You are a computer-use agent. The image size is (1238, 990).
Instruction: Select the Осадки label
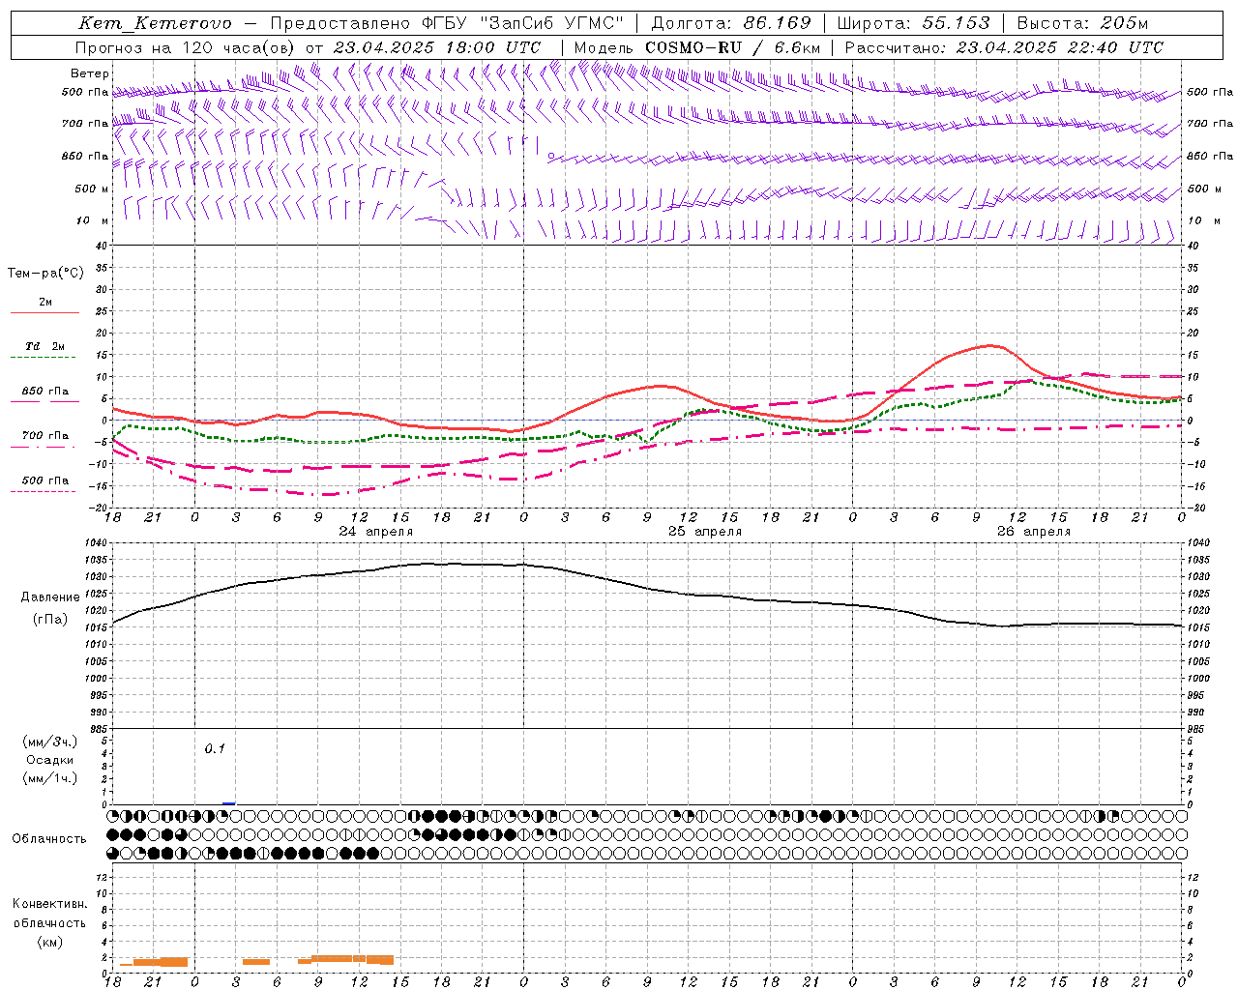50,760
